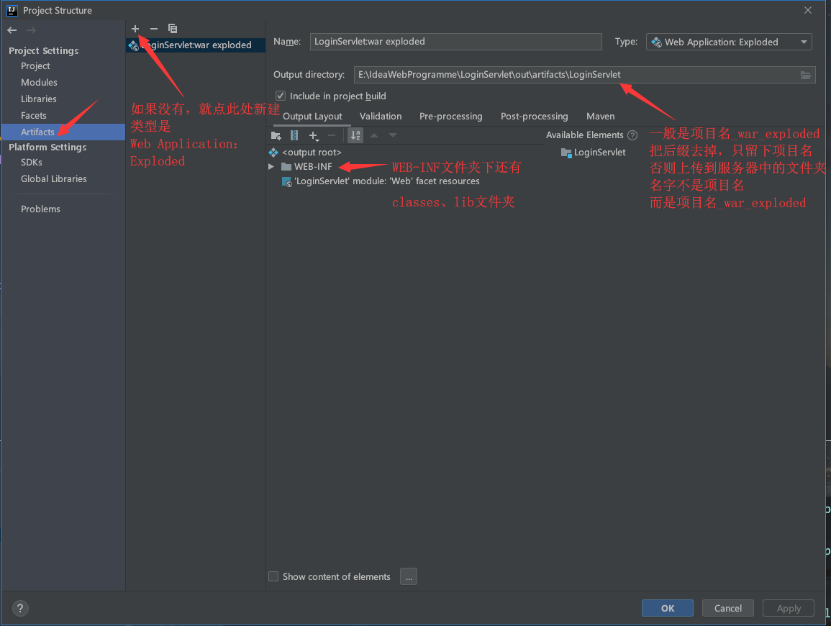The image size is (831, 626).
Task: Click the Move Up arrow in layout toolbar
Action: pos(374,136)
